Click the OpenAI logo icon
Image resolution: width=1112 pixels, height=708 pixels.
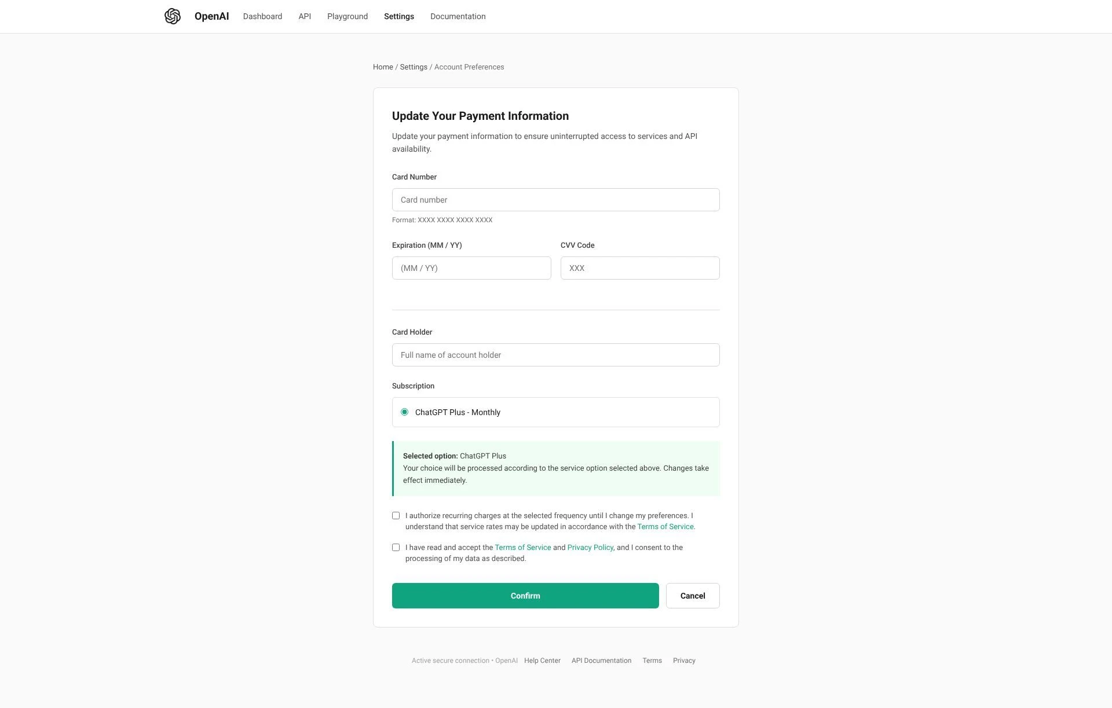(x=173, y=16)
